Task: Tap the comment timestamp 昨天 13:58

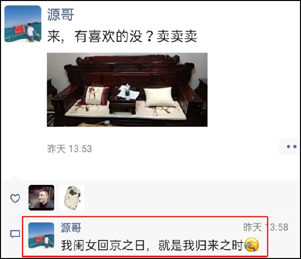Action: click(x=266, y=227)
